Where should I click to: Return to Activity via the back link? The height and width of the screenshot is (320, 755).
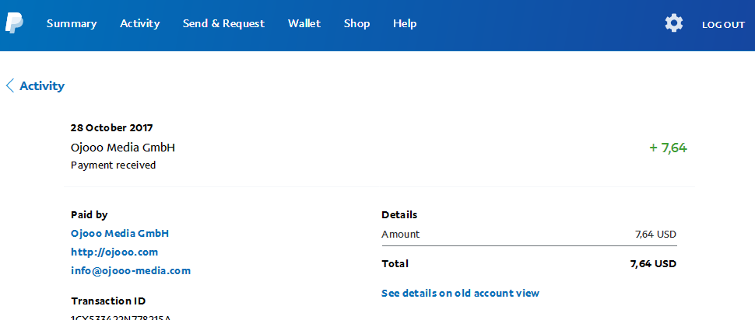tap(42, 86)
